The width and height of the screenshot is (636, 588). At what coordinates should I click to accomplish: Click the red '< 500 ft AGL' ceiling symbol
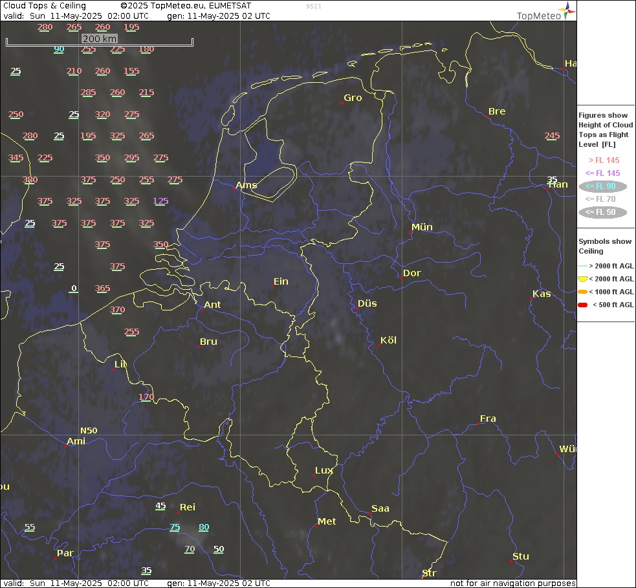[582, 305]
